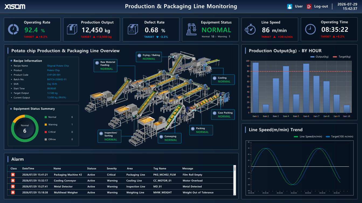Sort alarms by the DateTime column header

pyautogui.click(x=28, y=169)
